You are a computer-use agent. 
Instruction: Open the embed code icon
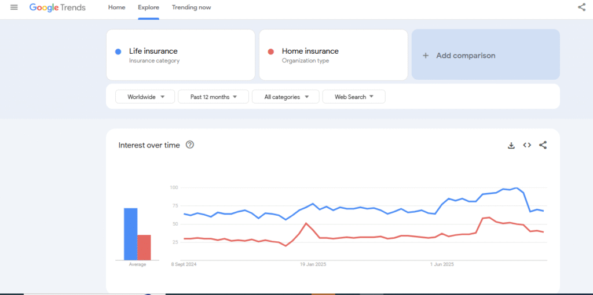click(527, 145)
